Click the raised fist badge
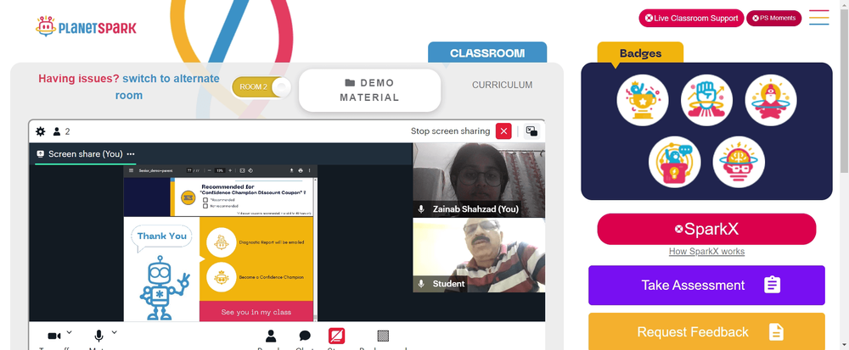 tap(706, 101)
